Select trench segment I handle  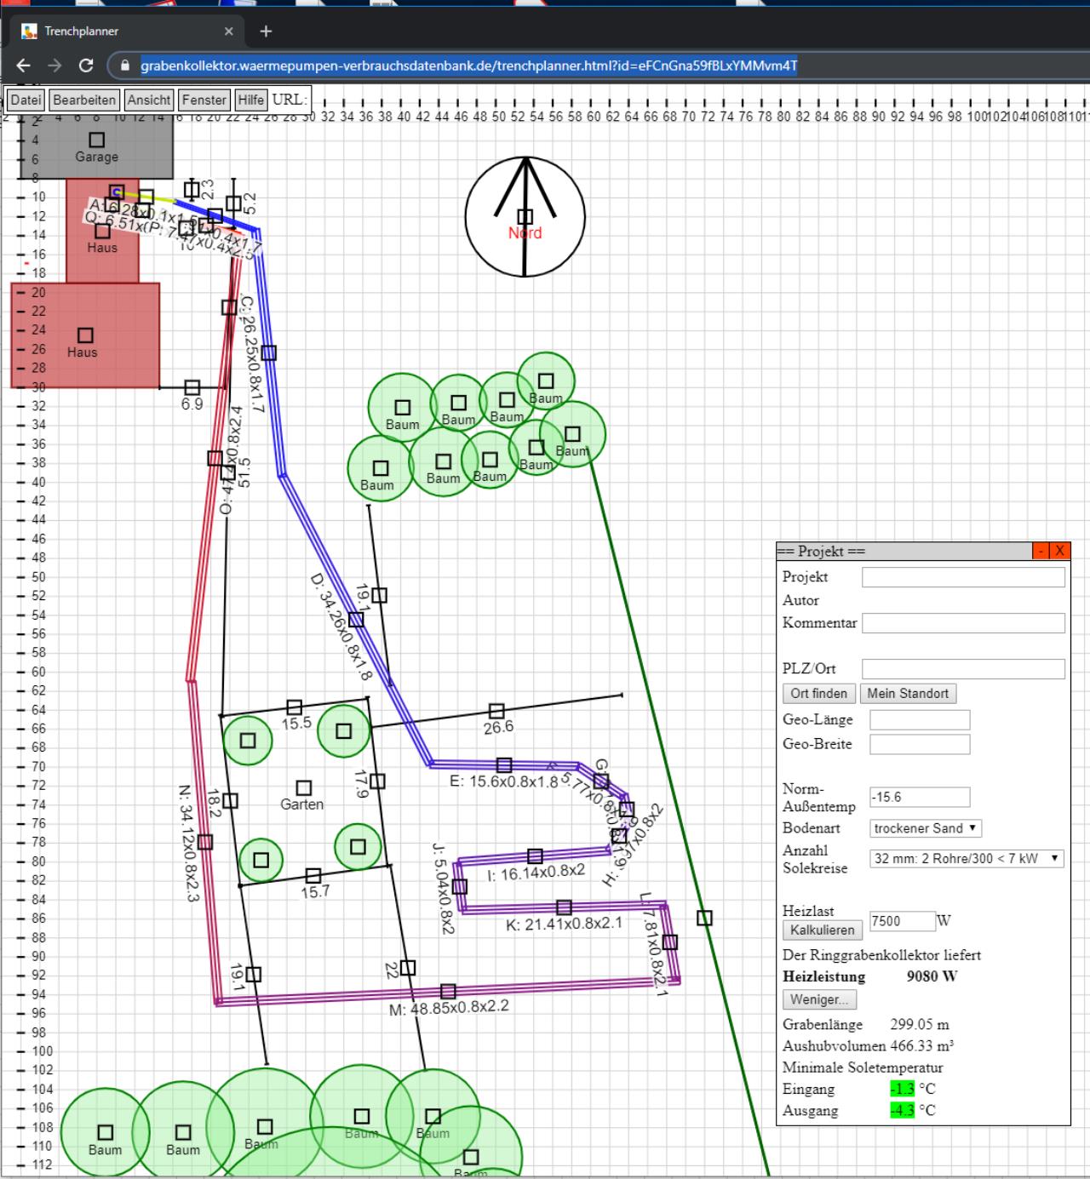pyautogui.click(x=535, y=856)
